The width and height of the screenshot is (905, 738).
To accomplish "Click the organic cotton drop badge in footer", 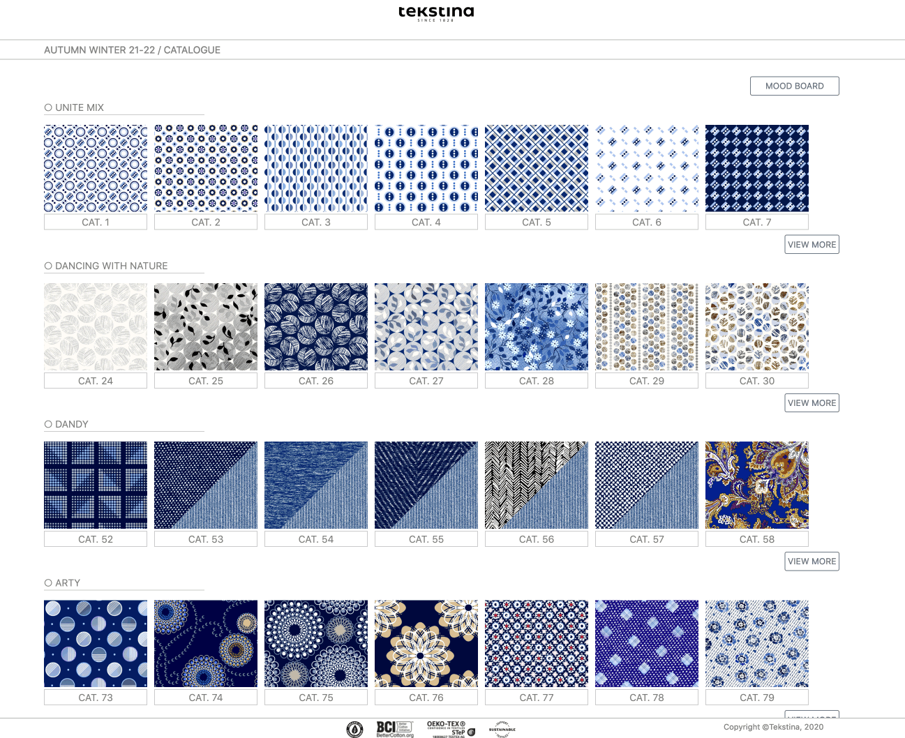I will pos(354,729).
